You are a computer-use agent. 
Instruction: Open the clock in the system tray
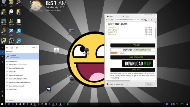point(182,104)
